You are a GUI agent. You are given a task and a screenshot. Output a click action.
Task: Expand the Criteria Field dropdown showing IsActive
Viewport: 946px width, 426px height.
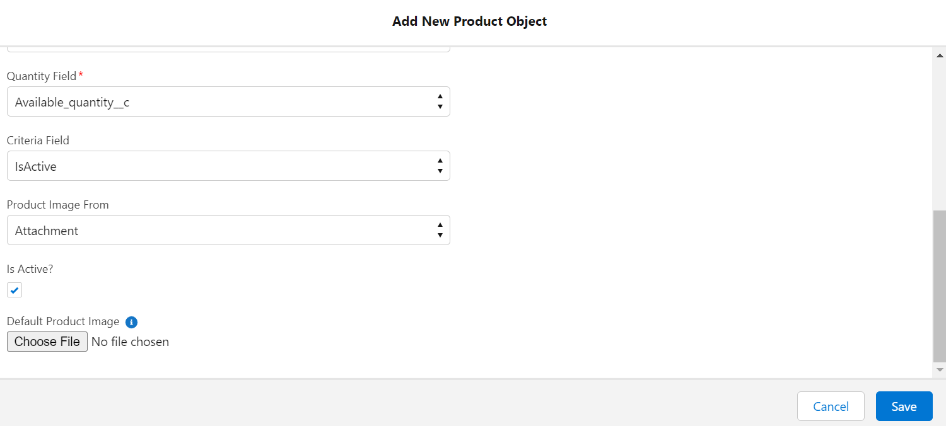228,166
